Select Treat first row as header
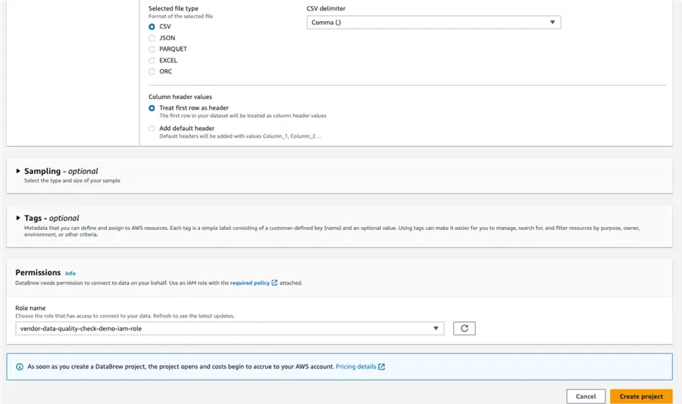The image size is (682, 404). pyautogui.click(x=152, y=108)
